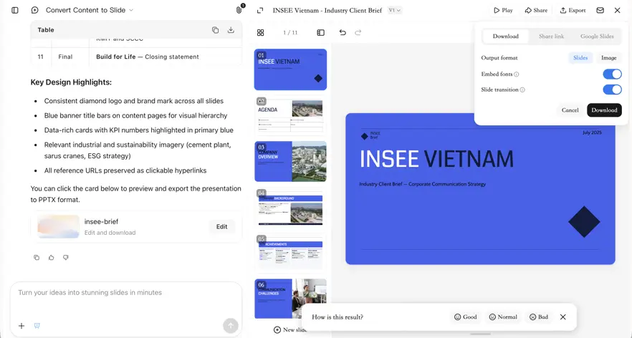The image size is (632, 338).
Task: Select slide 03 Company Overview thumbnail
Action: click(290, 162)
